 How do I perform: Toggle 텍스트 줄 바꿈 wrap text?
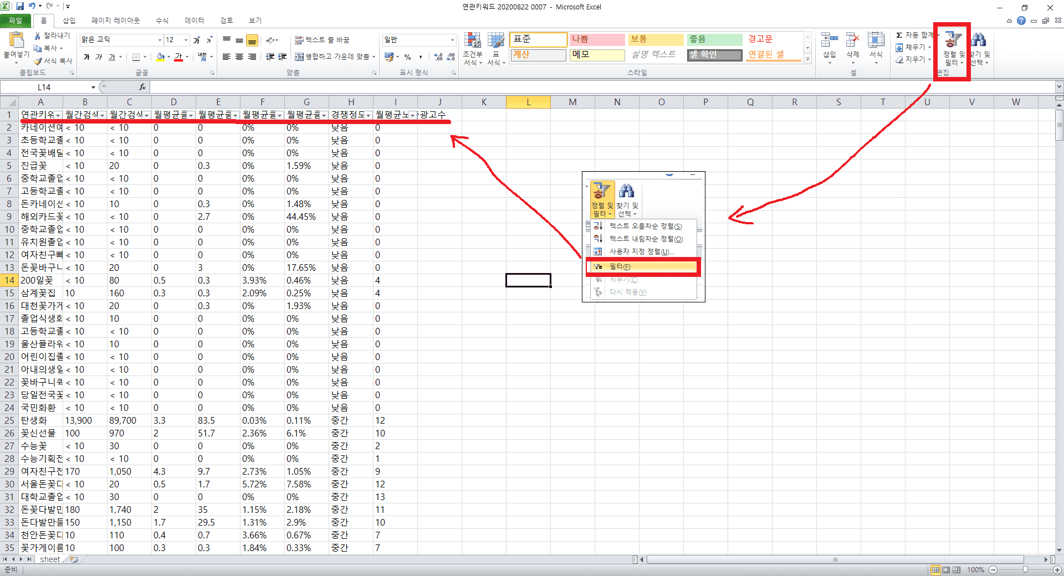point(322,40)
